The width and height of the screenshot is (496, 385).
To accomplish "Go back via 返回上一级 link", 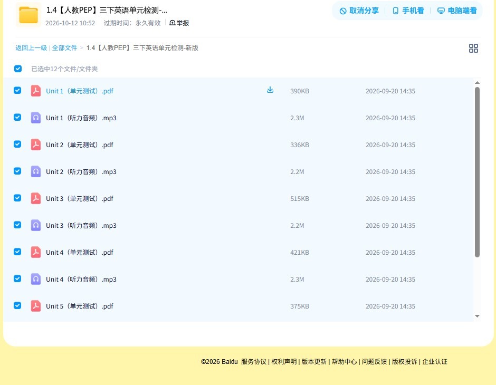I will 31,48.
